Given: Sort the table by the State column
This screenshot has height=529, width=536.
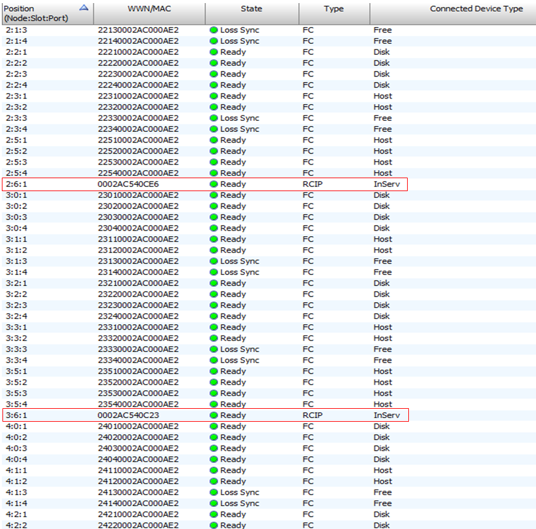Looking at the screenshot, I should click(251, 9).
